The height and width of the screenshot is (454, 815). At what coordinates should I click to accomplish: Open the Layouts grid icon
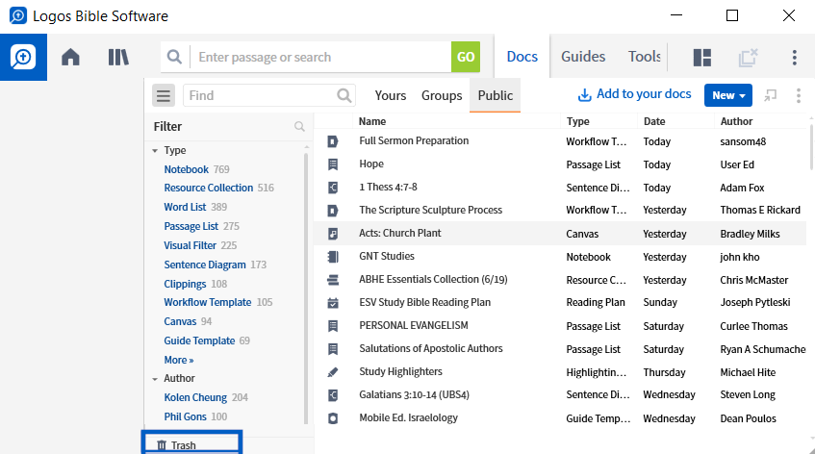tap(702, 57)
